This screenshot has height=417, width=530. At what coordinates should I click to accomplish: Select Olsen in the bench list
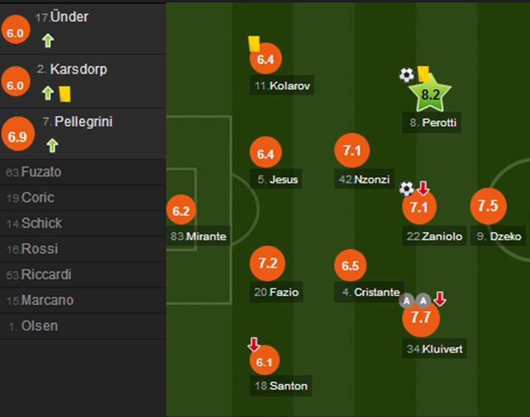click(x=39, y=326)
